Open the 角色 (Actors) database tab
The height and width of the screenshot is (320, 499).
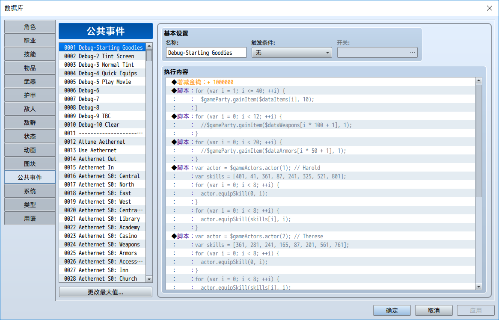(x=30, y=27)
